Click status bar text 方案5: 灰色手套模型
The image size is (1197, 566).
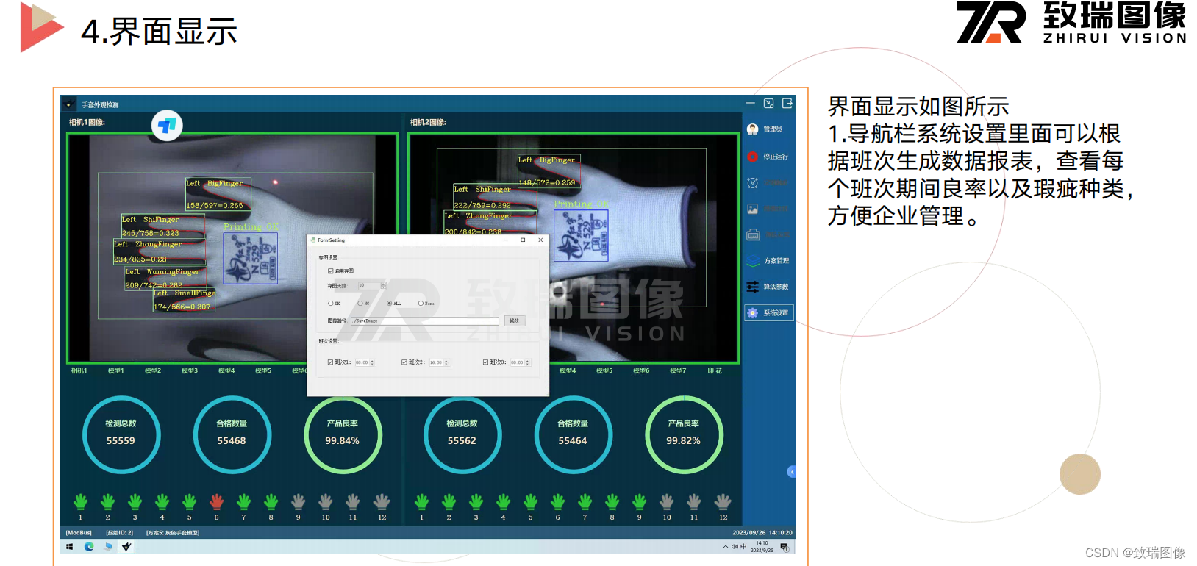(173, 533)
